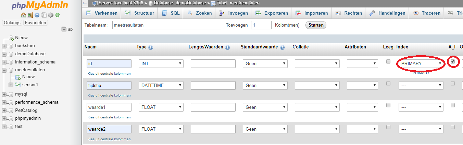
Task: Click 'Kies uit centrale kolommen' under waarde2
Action: (x=109, y=139)
